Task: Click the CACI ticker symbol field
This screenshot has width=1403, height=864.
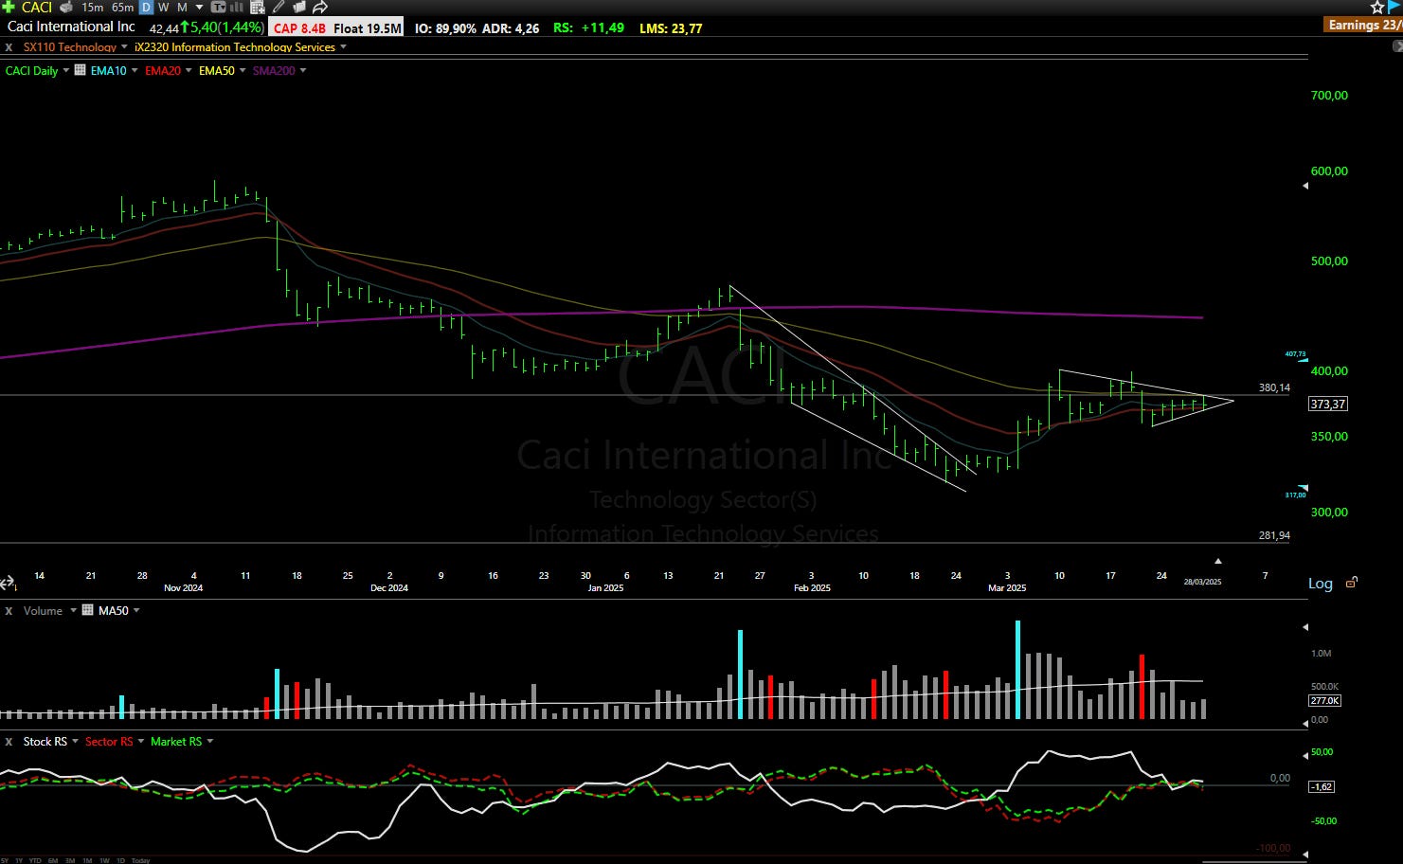Action: [37, 7]
